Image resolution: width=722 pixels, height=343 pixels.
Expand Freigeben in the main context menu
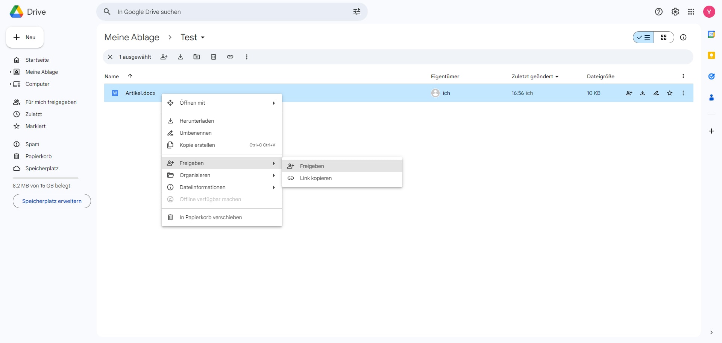(x=222, y=163)
